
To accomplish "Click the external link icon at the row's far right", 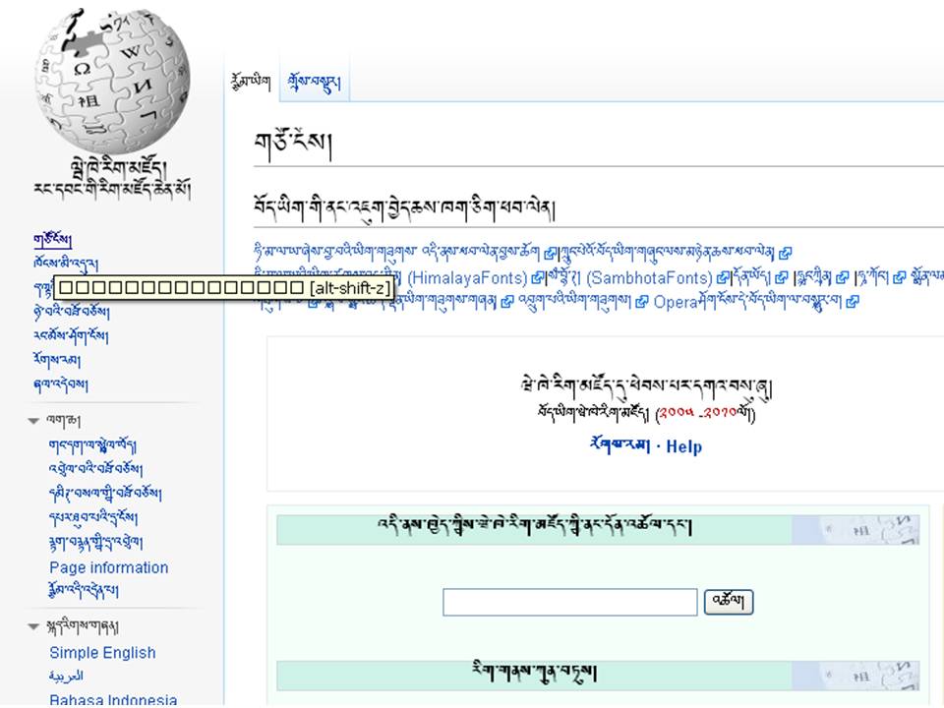I will click(898, 278).
